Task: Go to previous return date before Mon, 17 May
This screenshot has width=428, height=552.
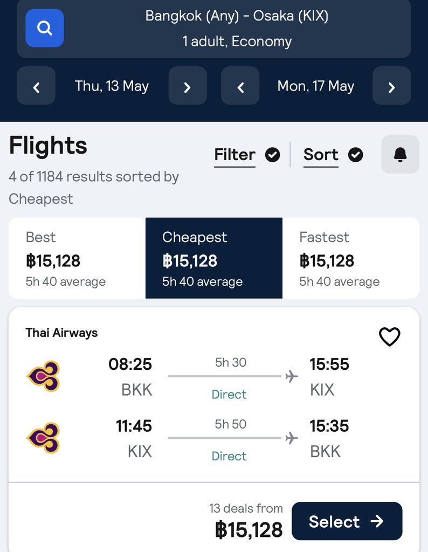Action: [240, 86]
